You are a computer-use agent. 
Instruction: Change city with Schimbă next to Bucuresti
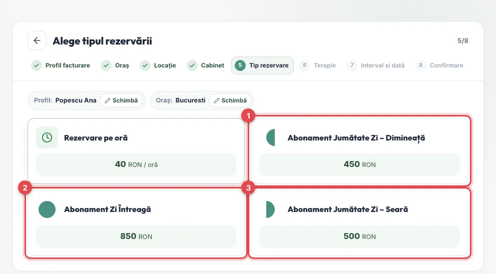230,100
